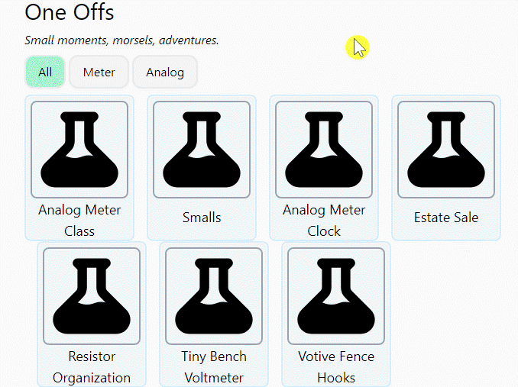
Task: Toggle the All filter button
Action: tap(45, 72)
